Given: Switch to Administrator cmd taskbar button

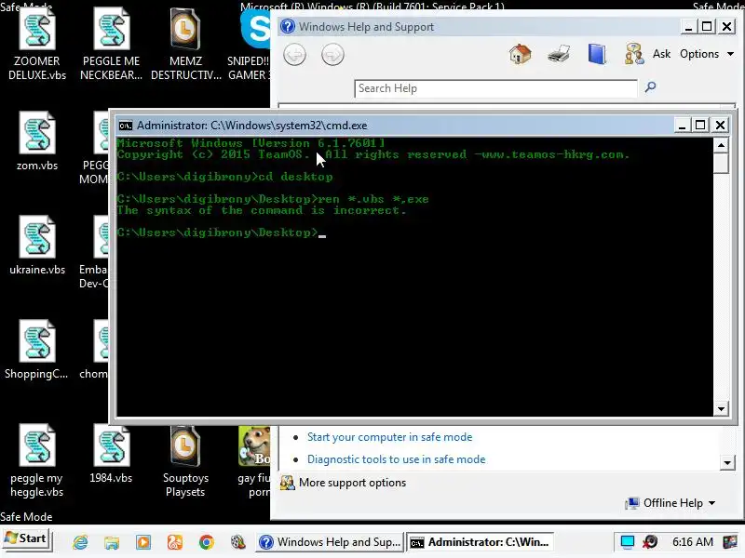Looking at the screenshot, I should tap(480, 542).
